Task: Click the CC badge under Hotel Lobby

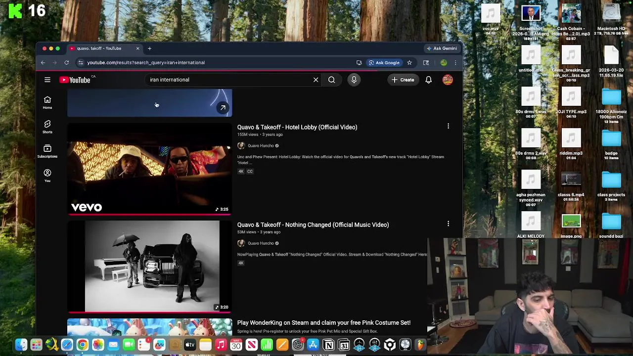Action: (x=250, y=172)
